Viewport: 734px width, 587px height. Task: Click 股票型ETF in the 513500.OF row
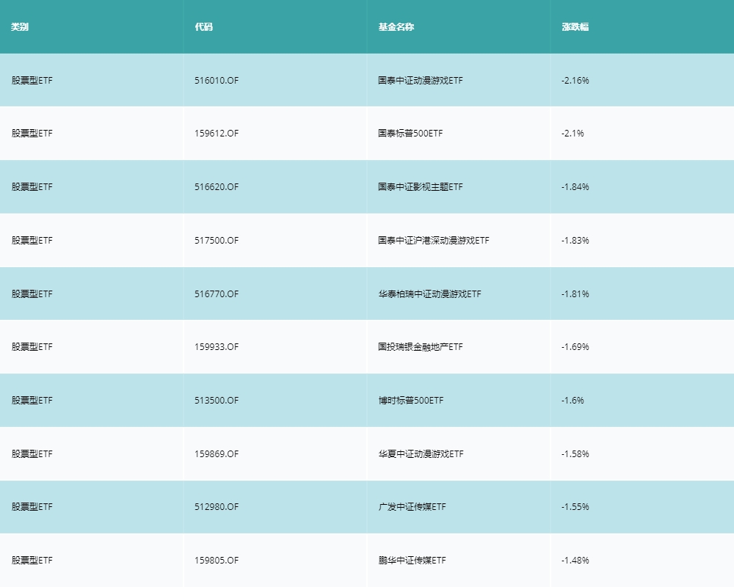click(32, 400)
